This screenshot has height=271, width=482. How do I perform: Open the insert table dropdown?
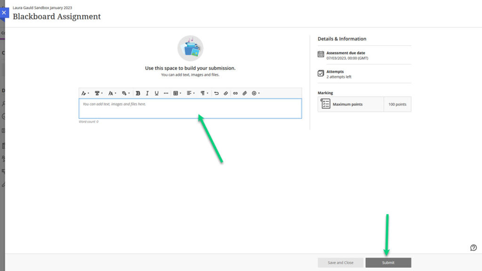tap(177, 93)
